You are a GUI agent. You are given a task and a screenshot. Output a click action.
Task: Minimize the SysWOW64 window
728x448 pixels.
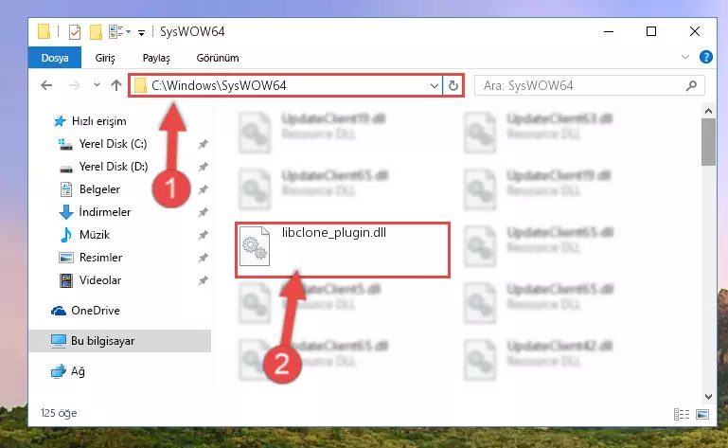(x=609, y=31)
